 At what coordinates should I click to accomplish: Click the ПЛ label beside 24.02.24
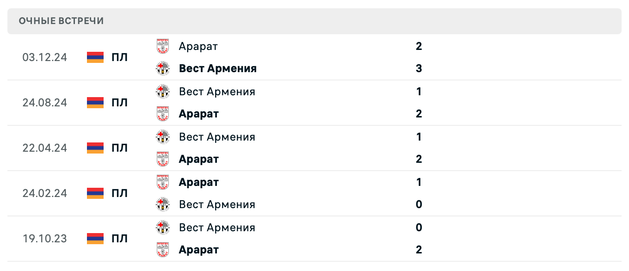click(x=120, y=193)
